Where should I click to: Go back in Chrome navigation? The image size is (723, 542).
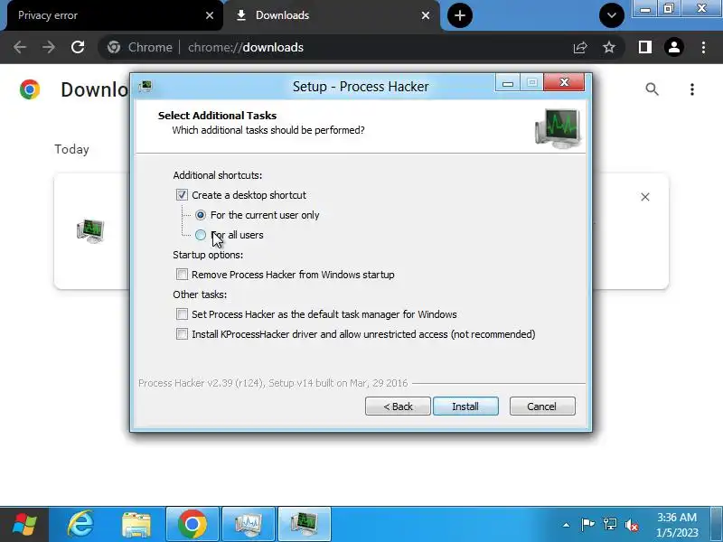[x=20, y=47]
